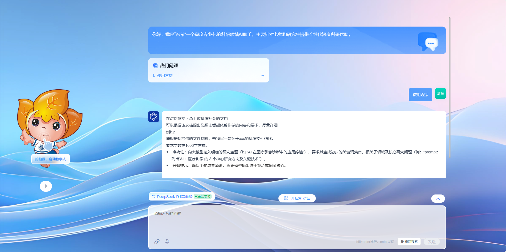
Task: Expand the 使用方法 hot question via its arrow
Action: (263, 76)
